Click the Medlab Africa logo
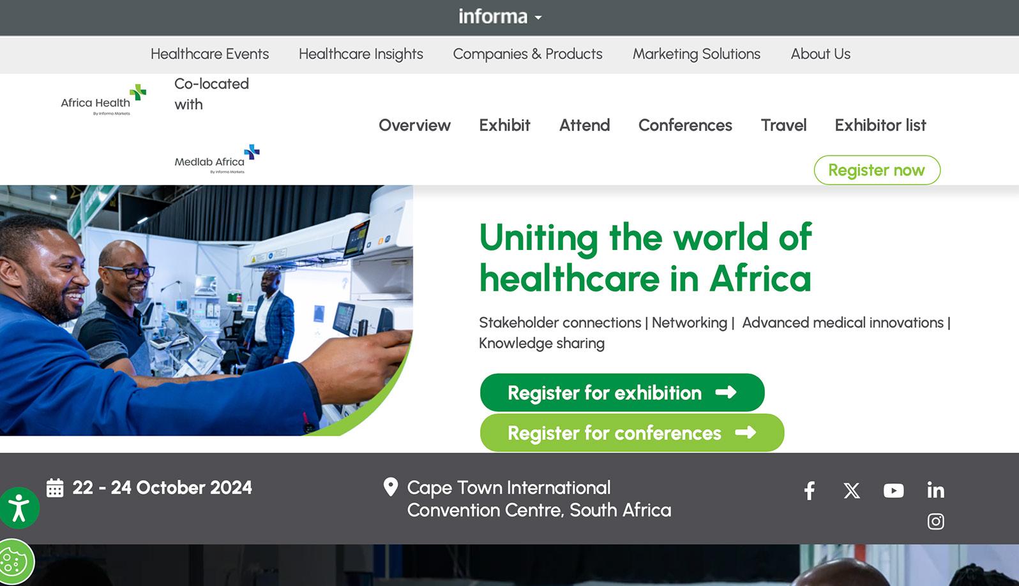Viewport: 1019px width, 586px height. [217, 159]
